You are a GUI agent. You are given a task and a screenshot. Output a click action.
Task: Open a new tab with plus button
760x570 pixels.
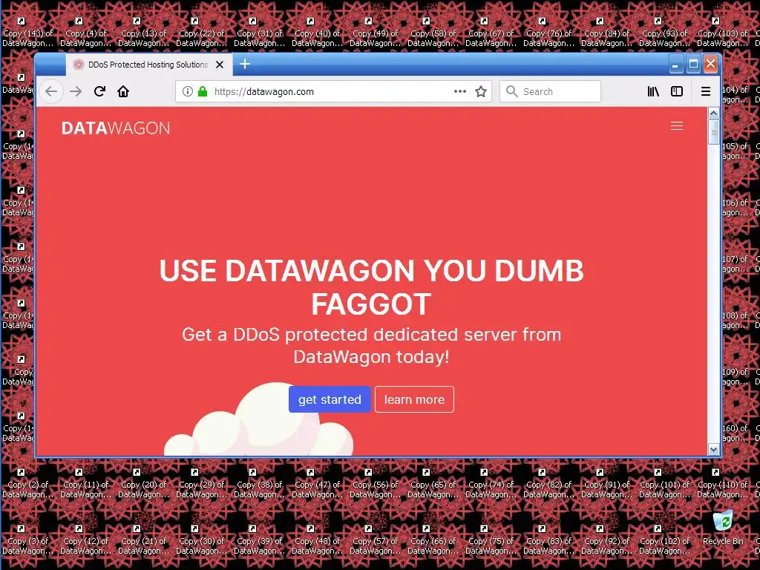(245, 64)
